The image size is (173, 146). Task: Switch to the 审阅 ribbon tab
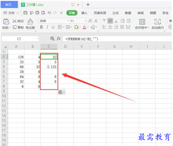[140, 13]
